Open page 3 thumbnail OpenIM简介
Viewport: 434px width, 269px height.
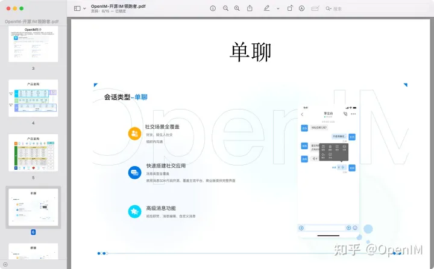pos(33,44)
